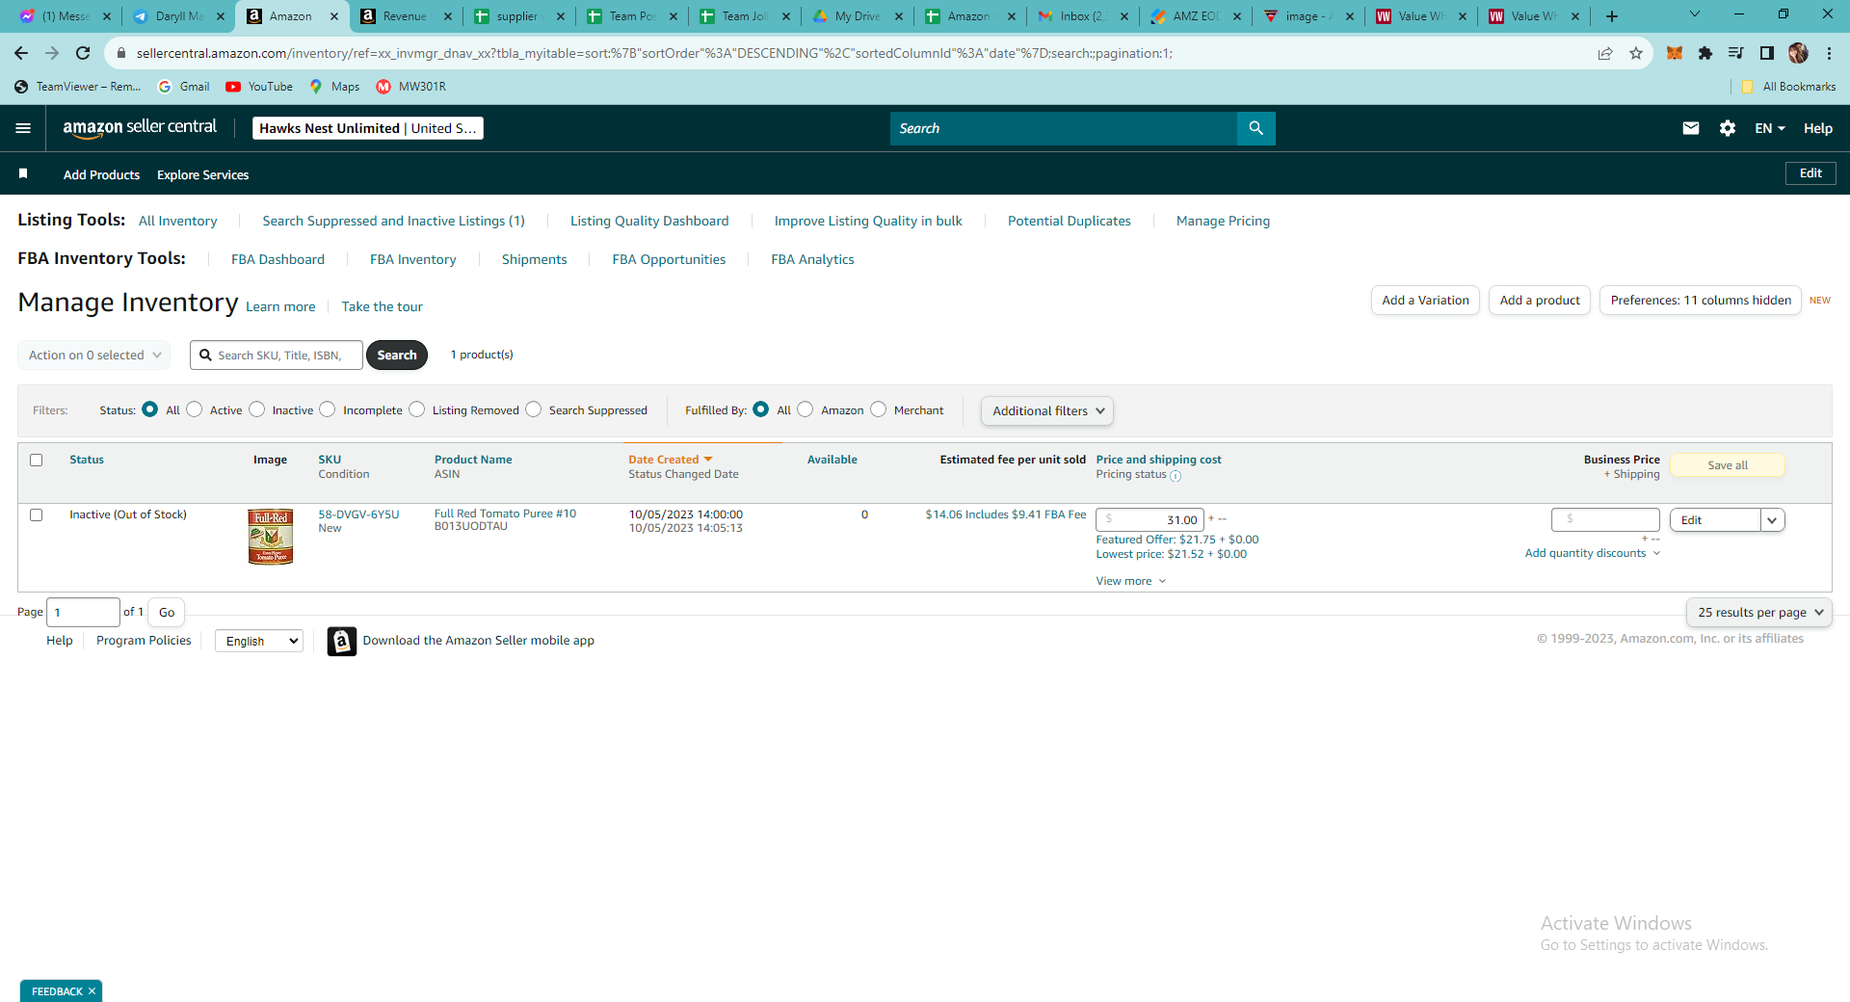Select the Status All radio button
The height and width of the screenshot is (1002, 1850).
click(x=149, y=409)
